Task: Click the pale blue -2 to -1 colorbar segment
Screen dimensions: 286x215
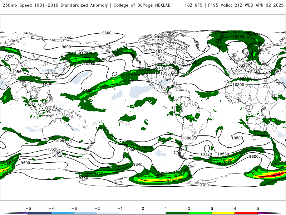Action: point(109,213)
